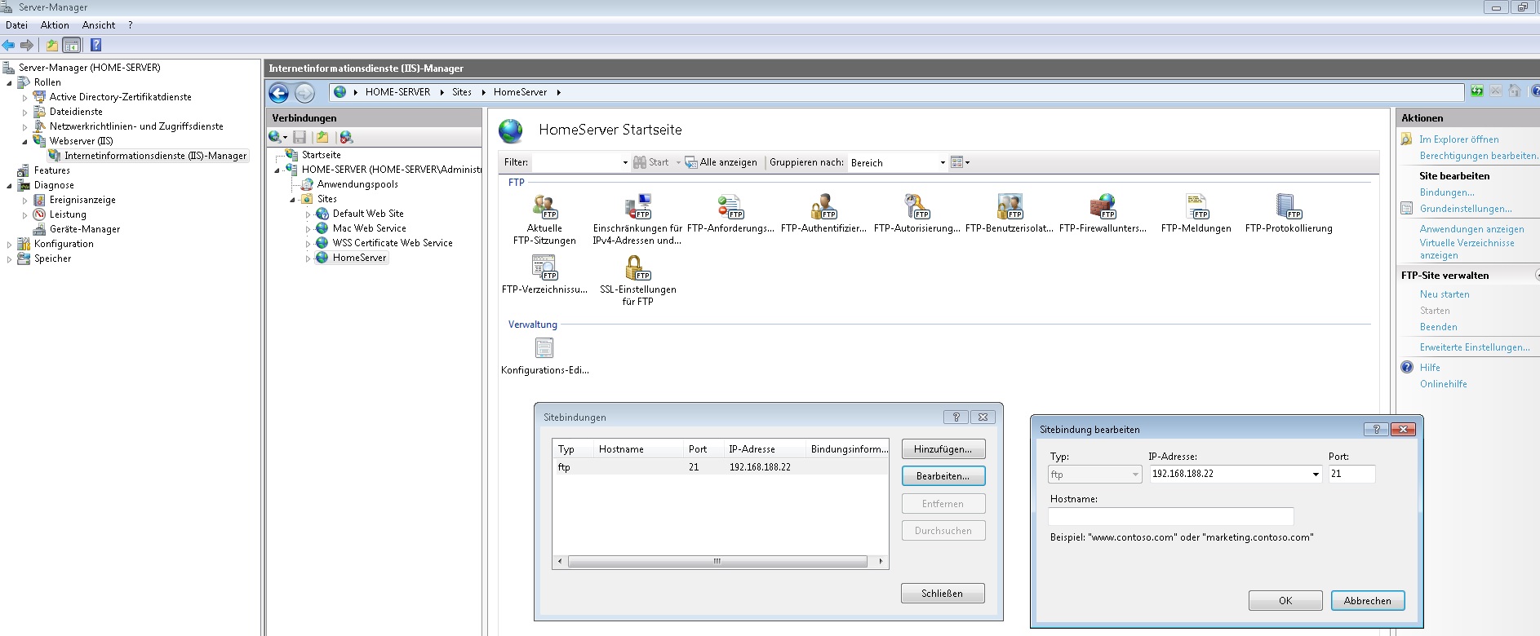Screen dimensions: 1540x636
Task: Open SSL-Einstellungen für FTP icon
Action: point(637,267)
